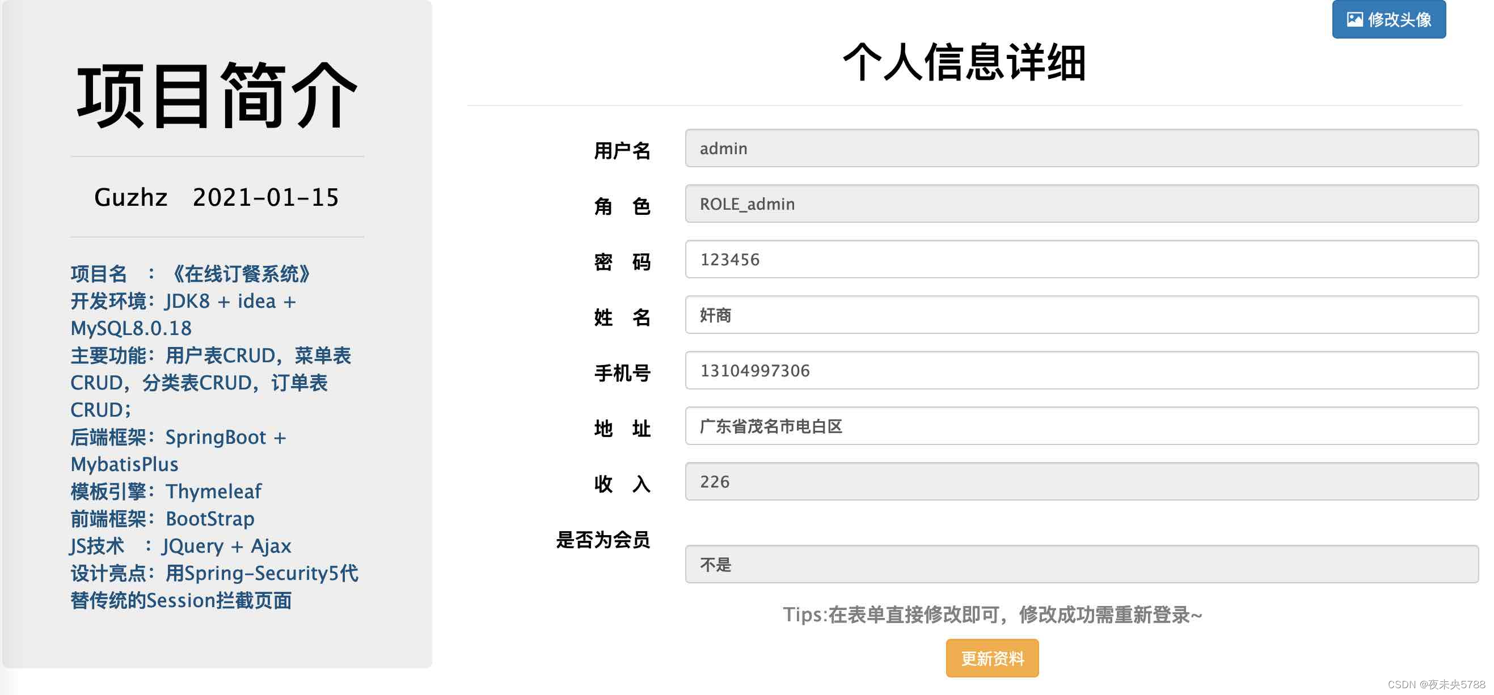Click the 地址 label
Image resolution: width=1494 pixels, height=695 pixels.
point(622,429)
